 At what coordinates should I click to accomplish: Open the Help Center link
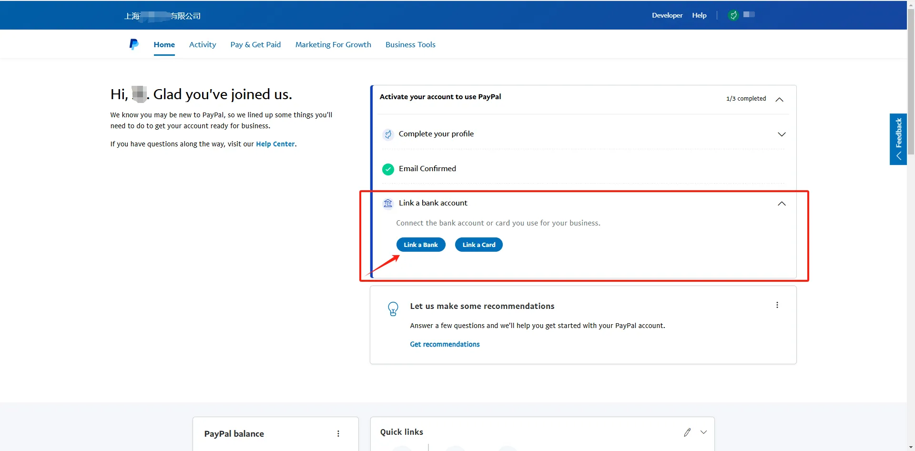pyautogui.click(x=275, y=144)
